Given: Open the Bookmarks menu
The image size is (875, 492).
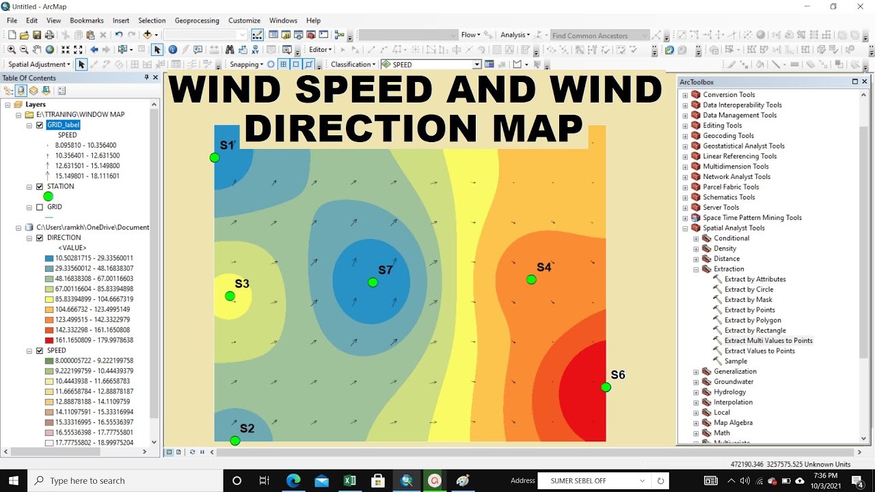Looking at the screenshot, I should (87, 20).
